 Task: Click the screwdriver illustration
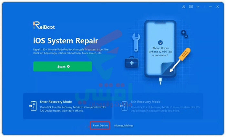point(180,60)
